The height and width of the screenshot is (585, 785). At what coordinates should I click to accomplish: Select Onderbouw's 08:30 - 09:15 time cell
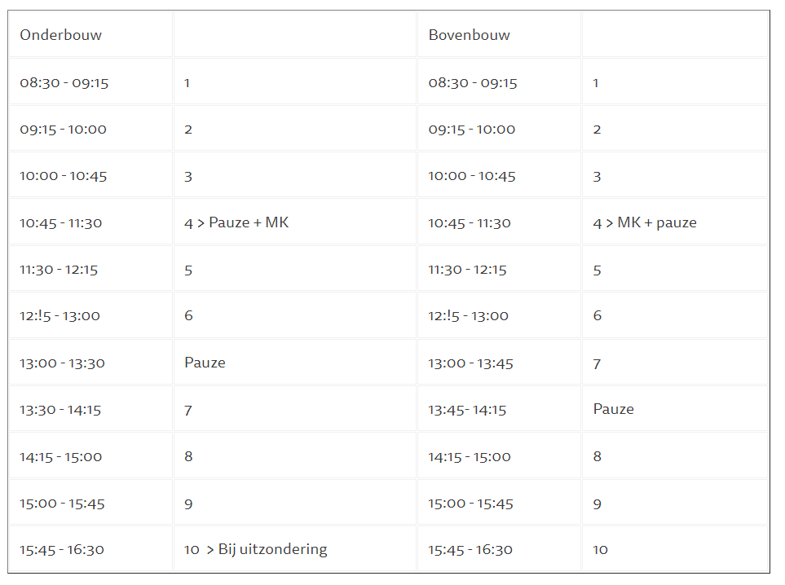64,82
